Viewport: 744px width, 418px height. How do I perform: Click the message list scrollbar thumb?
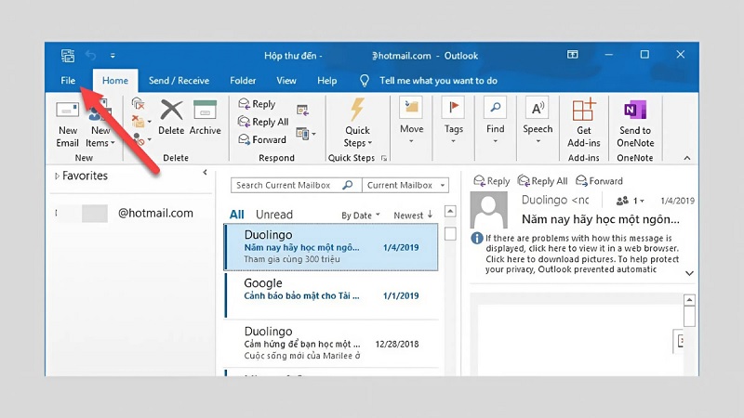click(450, 233)
